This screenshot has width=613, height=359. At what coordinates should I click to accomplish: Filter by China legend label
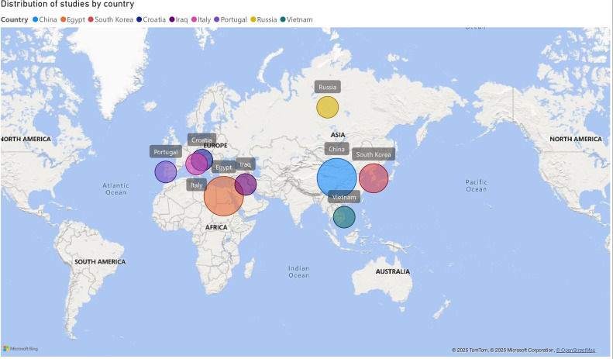coord(48,19)
